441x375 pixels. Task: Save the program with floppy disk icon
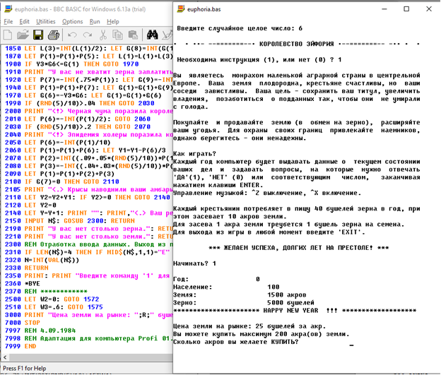click(38, 35)
